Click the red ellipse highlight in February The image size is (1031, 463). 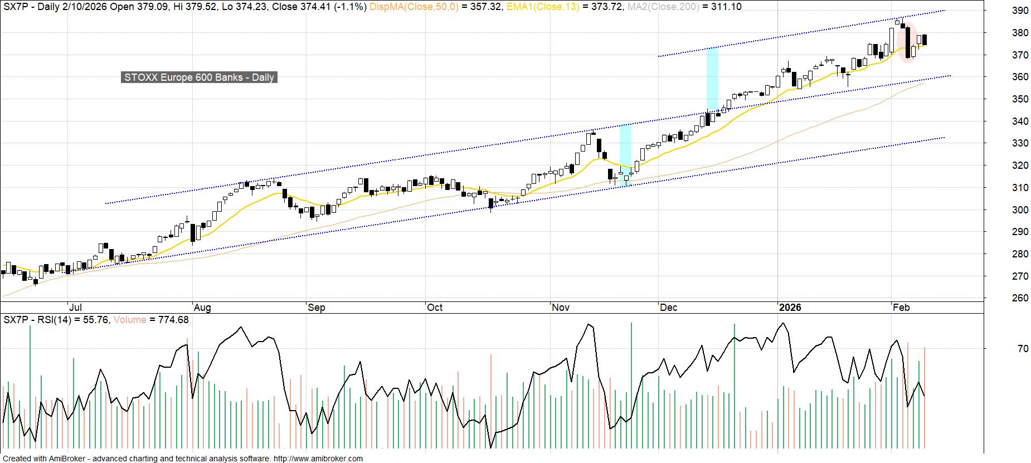click(x=907, y=42)
